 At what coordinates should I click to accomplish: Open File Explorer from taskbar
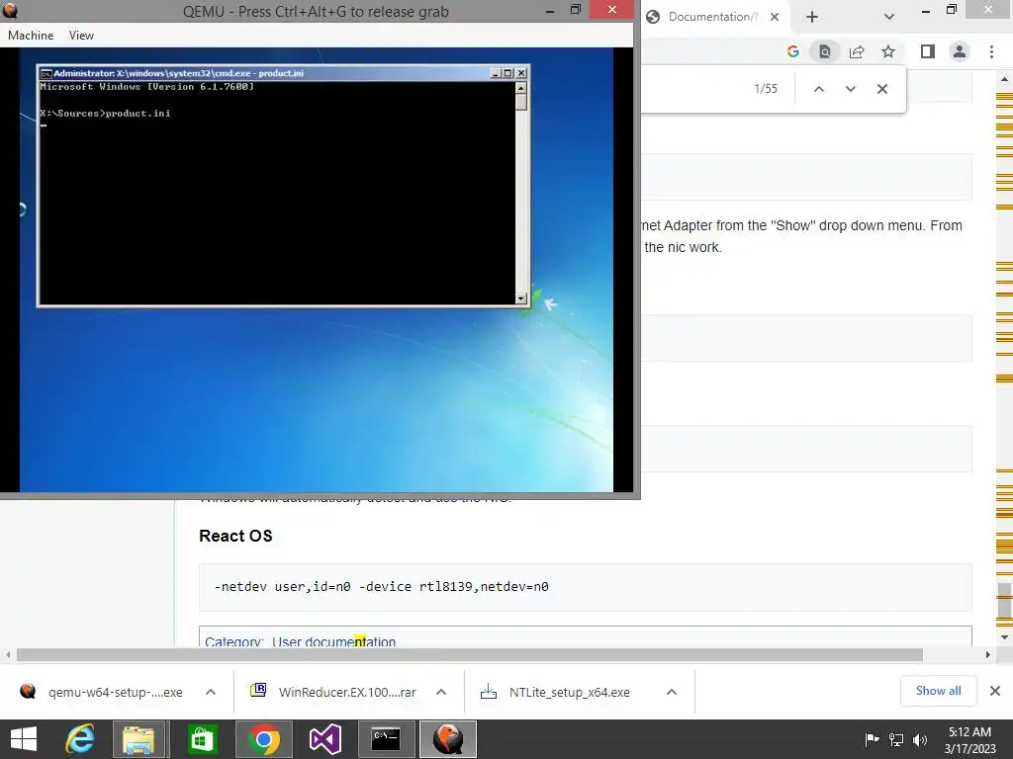(x=138, y=739)
